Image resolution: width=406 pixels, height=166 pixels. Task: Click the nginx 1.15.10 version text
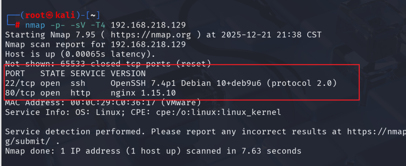pyautogui.click(x=143, y=93)
